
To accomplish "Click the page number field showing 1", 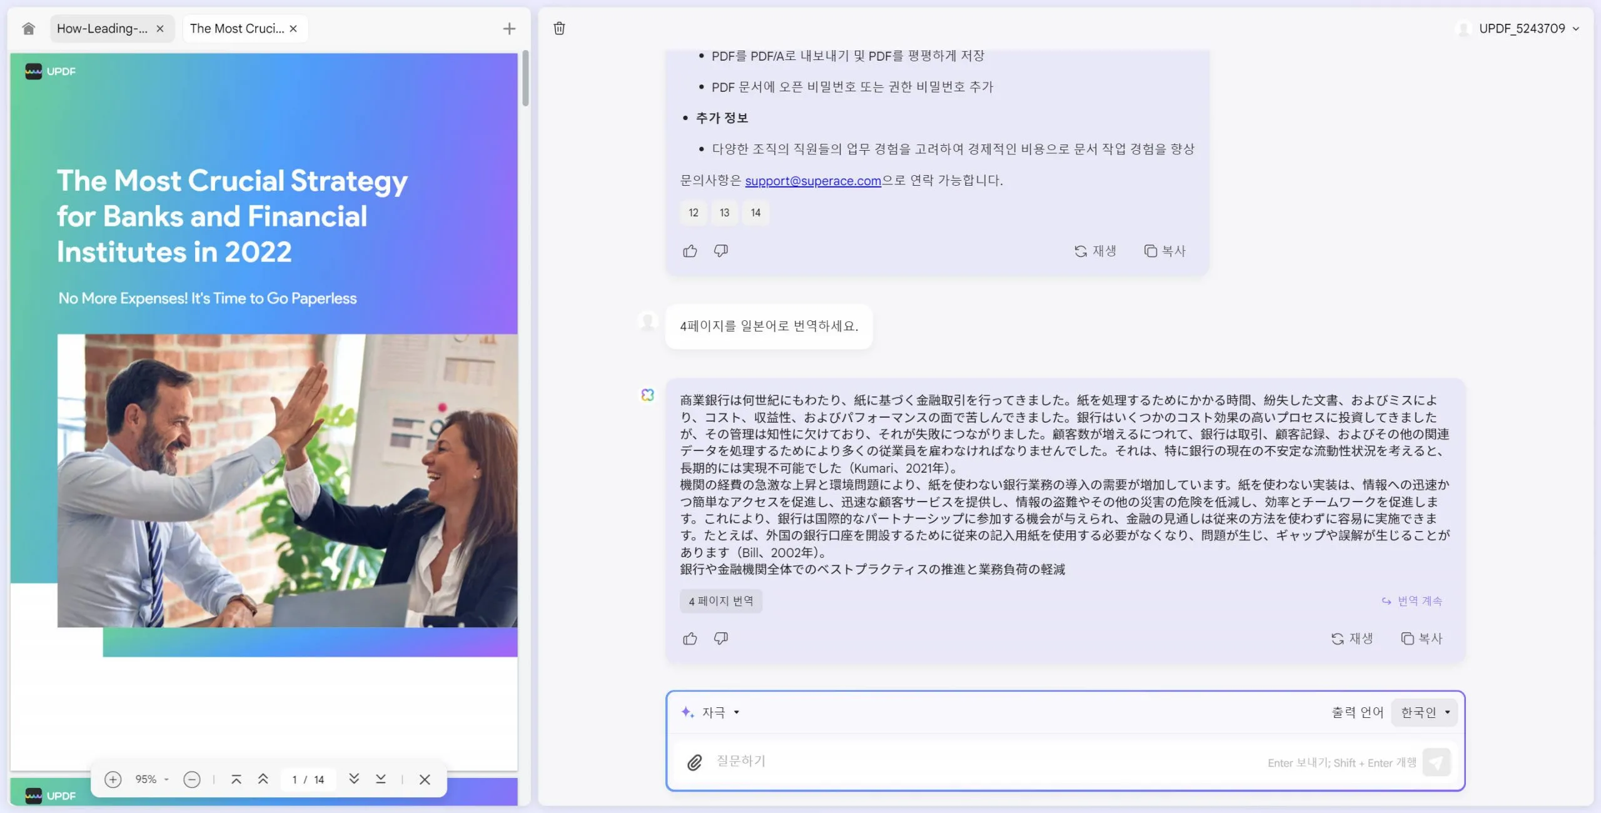I will [x=295, y=779].
